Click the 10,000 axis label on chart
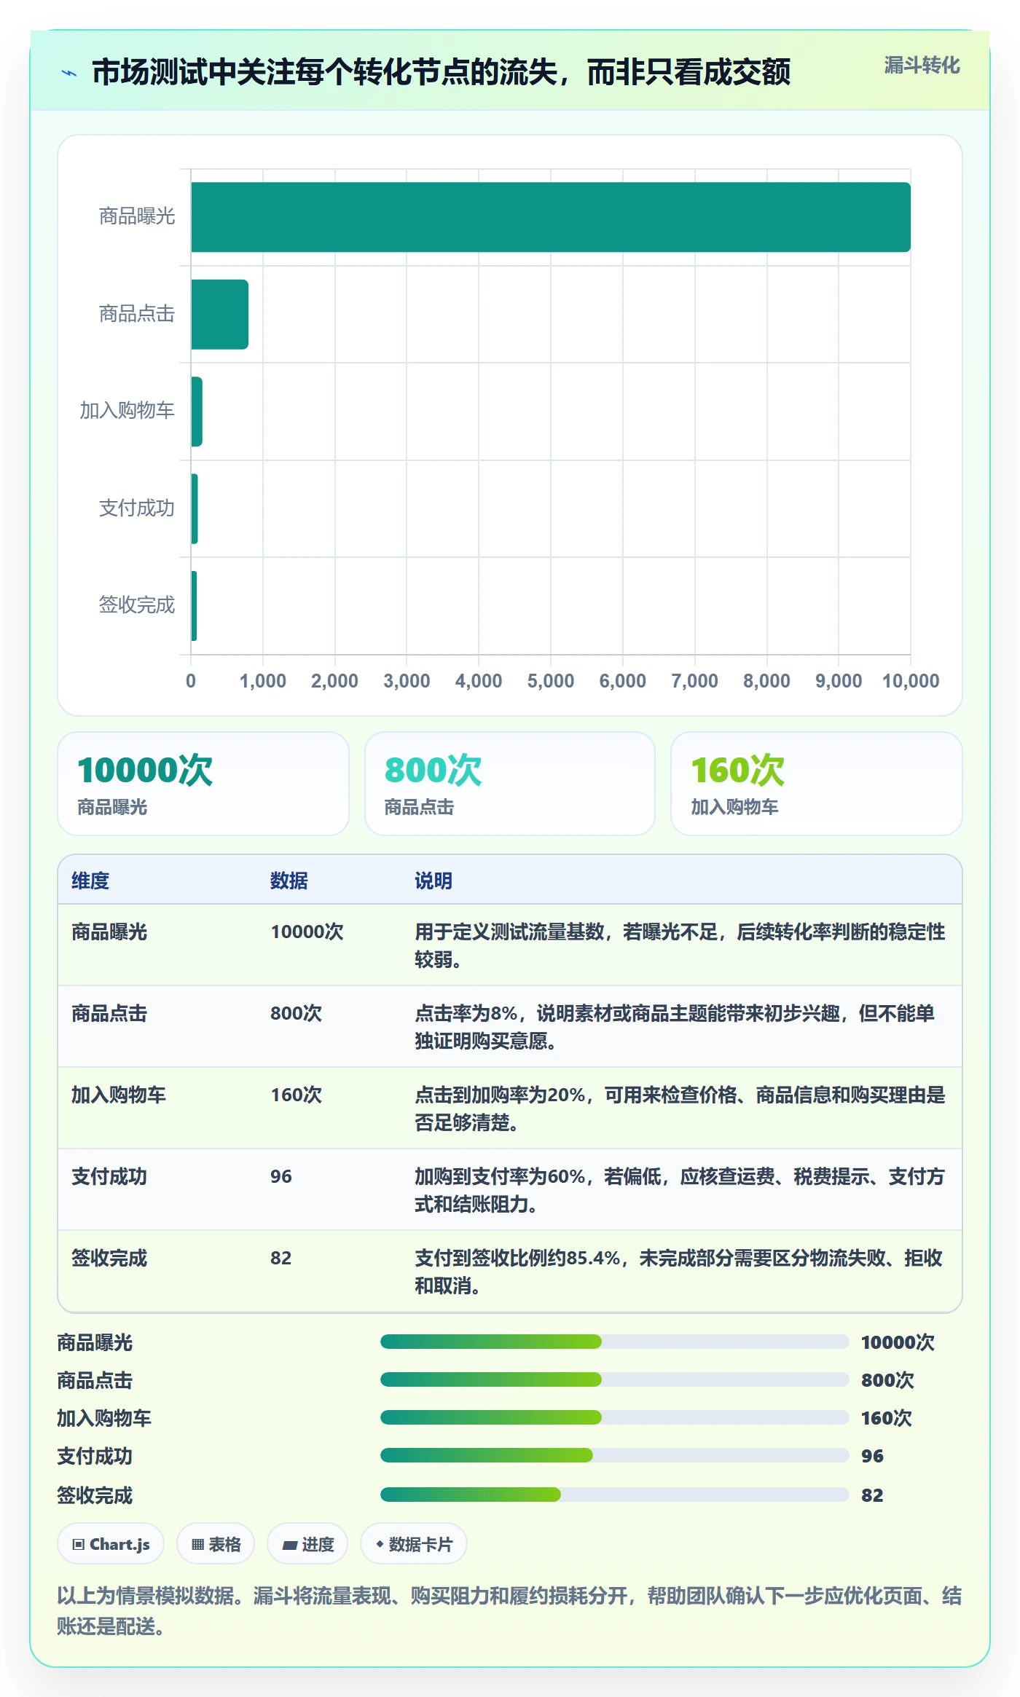Image resolution: width=1020 pixels, height=1697 pixels. 911,681
